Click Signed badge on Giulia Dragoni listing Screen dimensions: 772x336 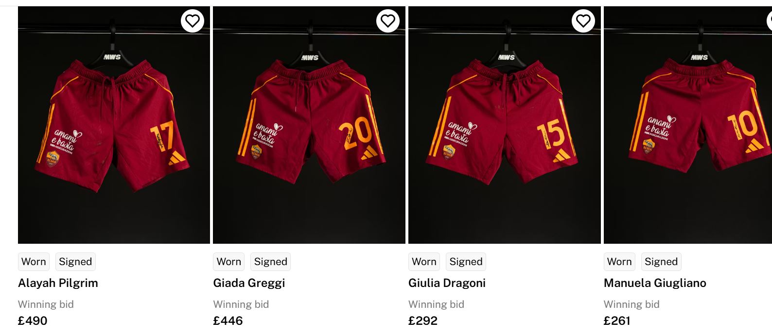(x=466, y=262)
